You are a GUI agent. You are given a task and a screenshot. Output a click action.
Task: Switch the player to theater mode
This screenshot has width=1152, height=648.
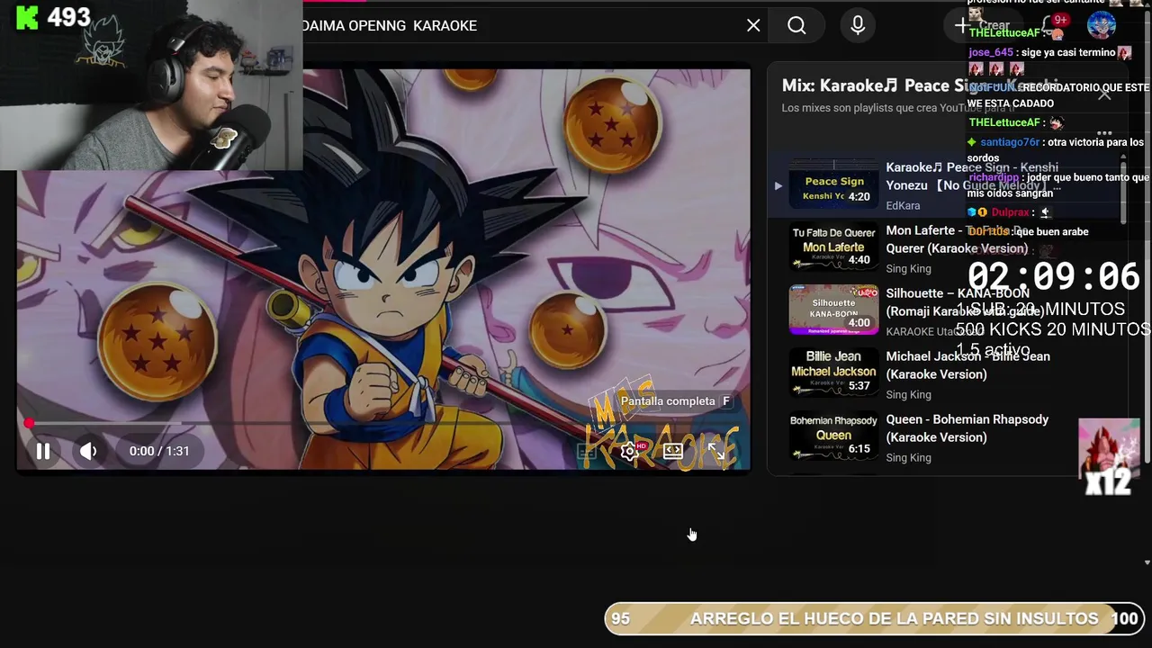coord(672,451)
